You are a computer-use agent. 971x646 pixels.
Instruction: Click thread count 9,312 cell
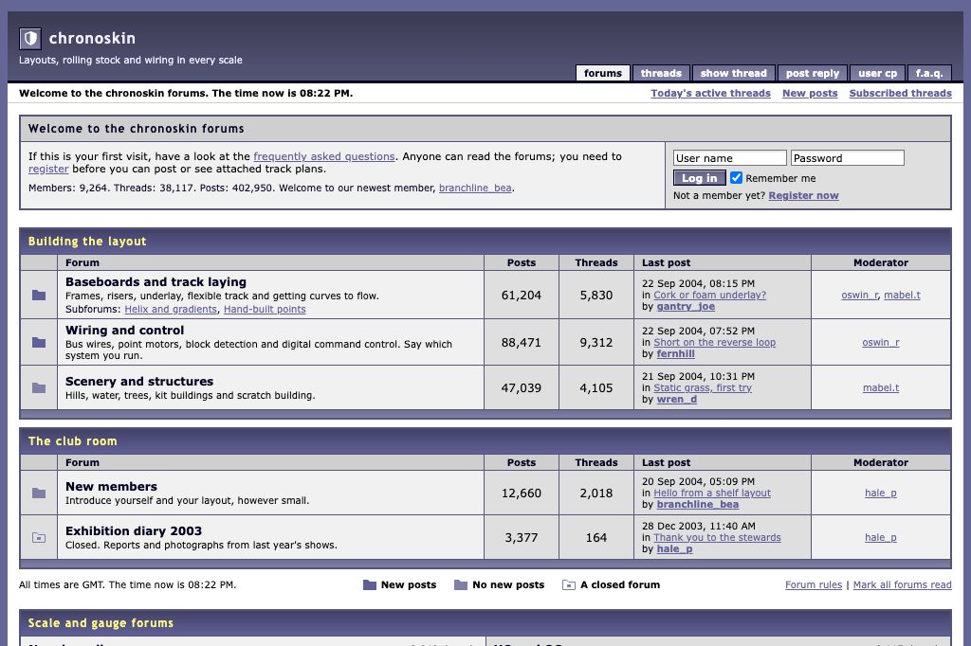click(596, 342)
